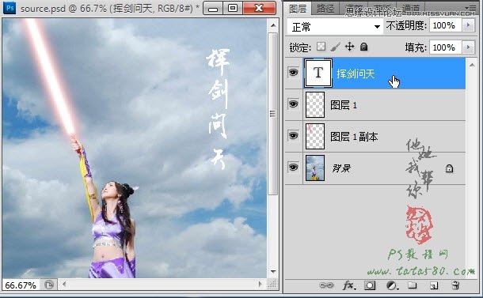
Task: Click layers panel scrollbar up arrow
Action: (472, 65)
